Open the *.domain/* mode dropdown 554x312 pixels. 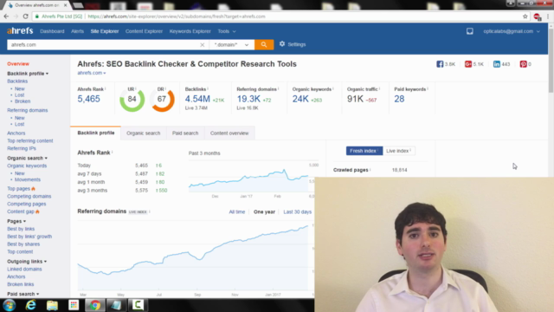231,44
